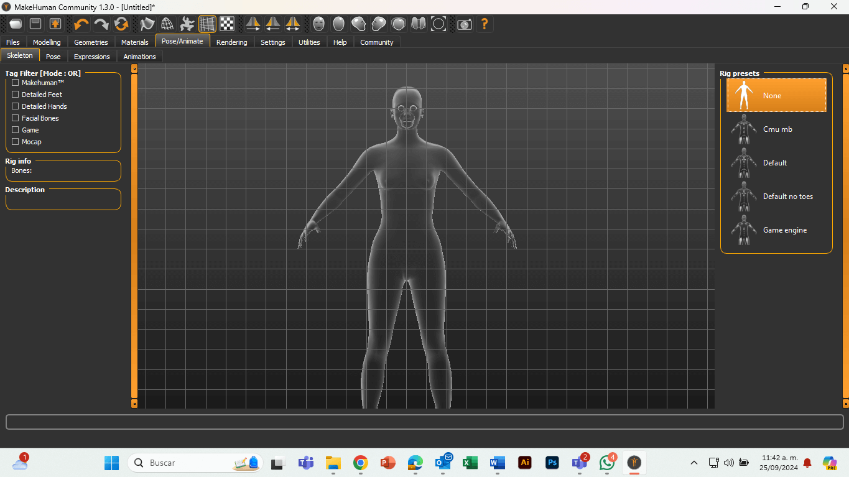Check the Detailed Hands filter
The width and height of the screenshot is (849, 477).
click(x=16, y=106)
